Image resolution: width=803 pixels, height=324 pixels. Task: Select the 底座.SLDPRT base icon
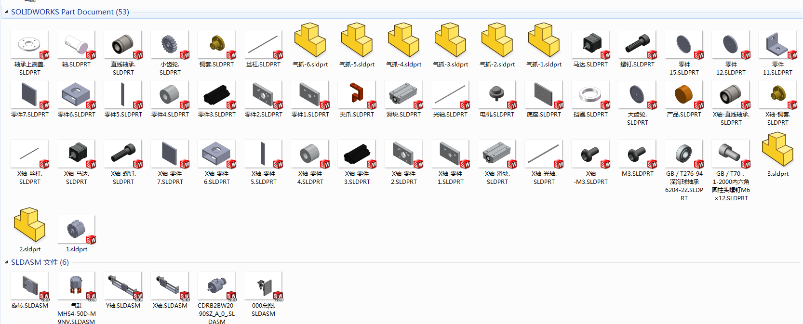pos(544,95)
